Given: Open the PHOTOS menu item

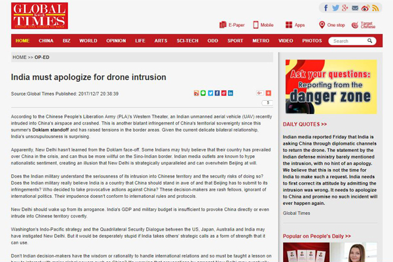Looking at the screenshot, I should pyautogui.click(x=312, y=41).
